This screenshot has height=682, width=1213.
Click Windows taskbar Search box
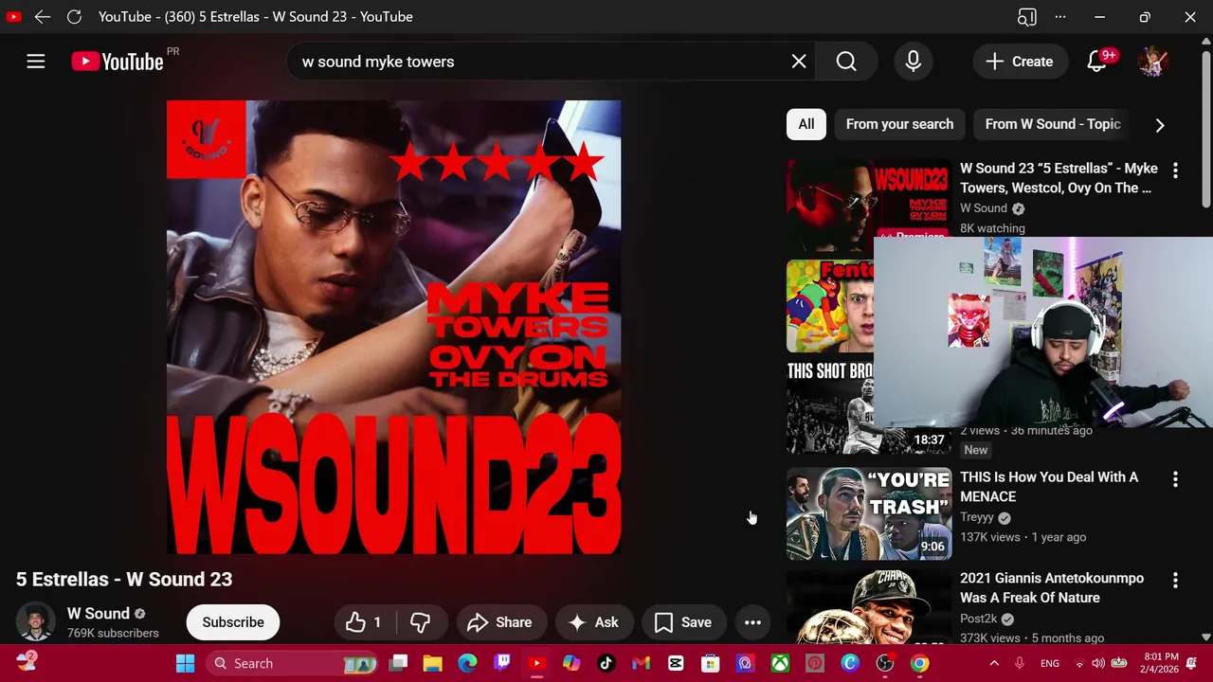tap(294, 663)
